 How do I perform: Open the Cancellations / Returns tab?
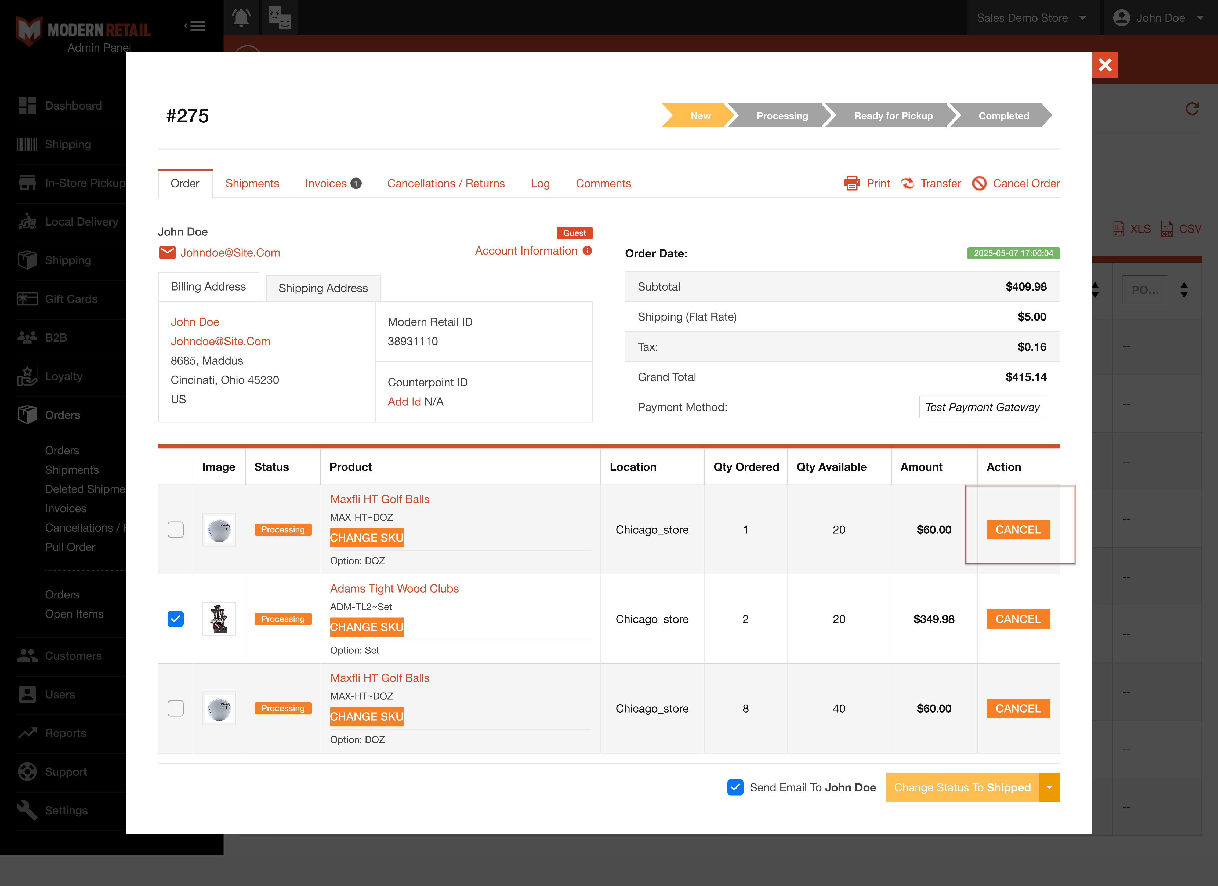pos(446,184)
